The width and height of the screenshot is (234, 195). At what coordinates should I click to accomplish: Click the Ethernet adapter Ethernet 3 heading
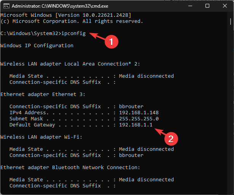pos(43,94)
